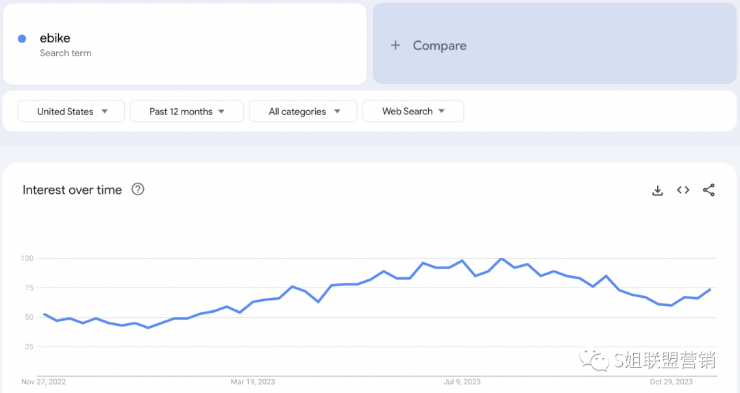Click the plus icon to add comparison

coord(395,45)
